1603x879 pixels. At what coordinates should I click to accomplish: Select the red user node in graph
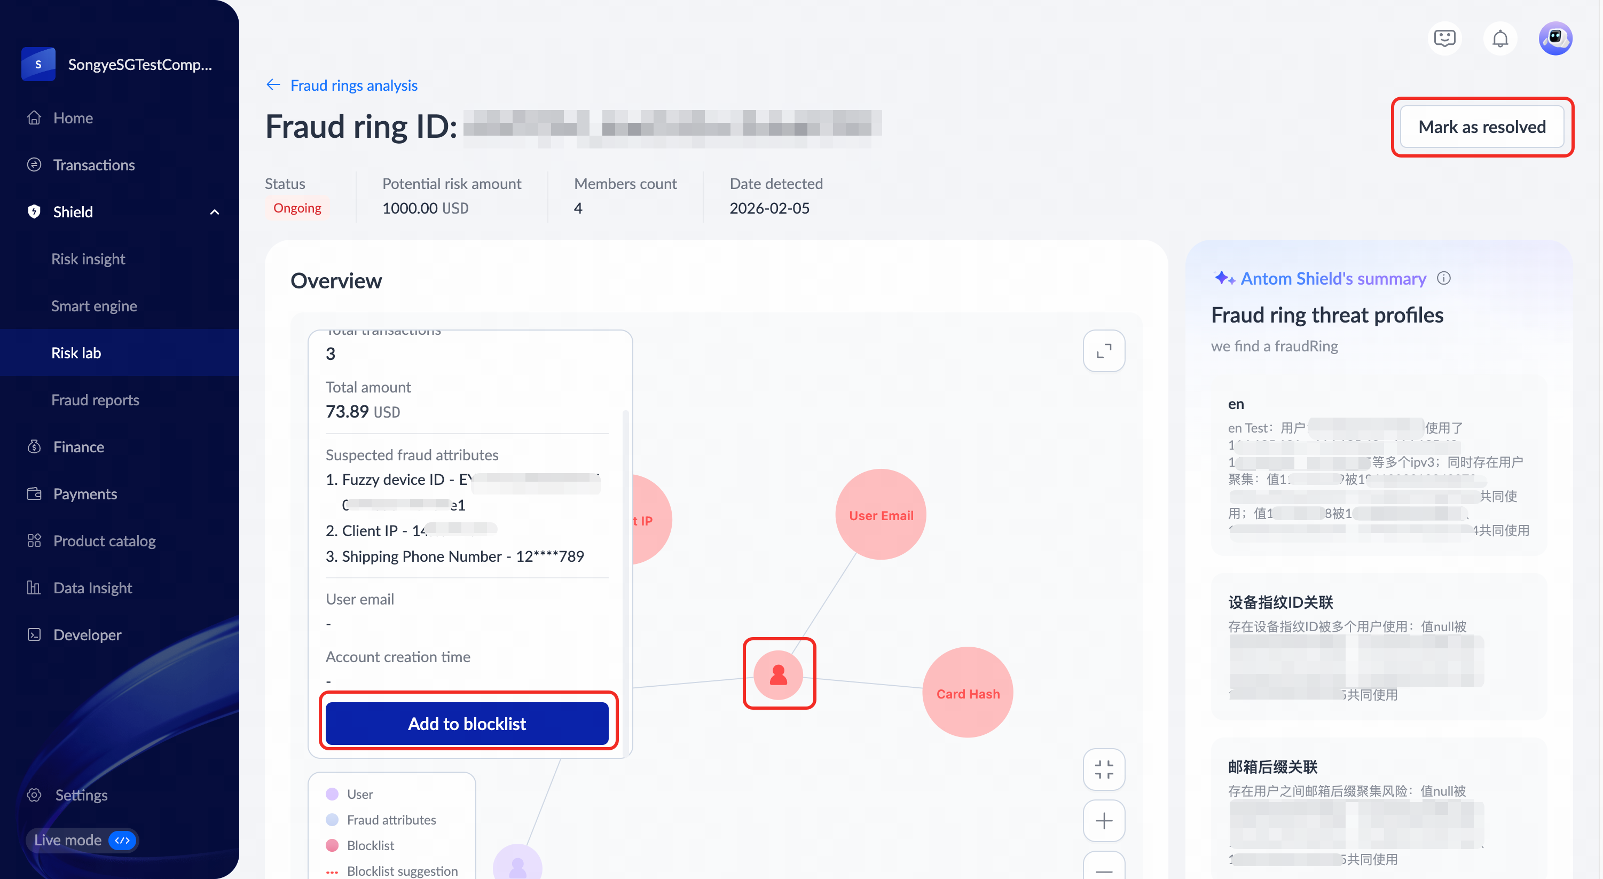pos(779,674)
